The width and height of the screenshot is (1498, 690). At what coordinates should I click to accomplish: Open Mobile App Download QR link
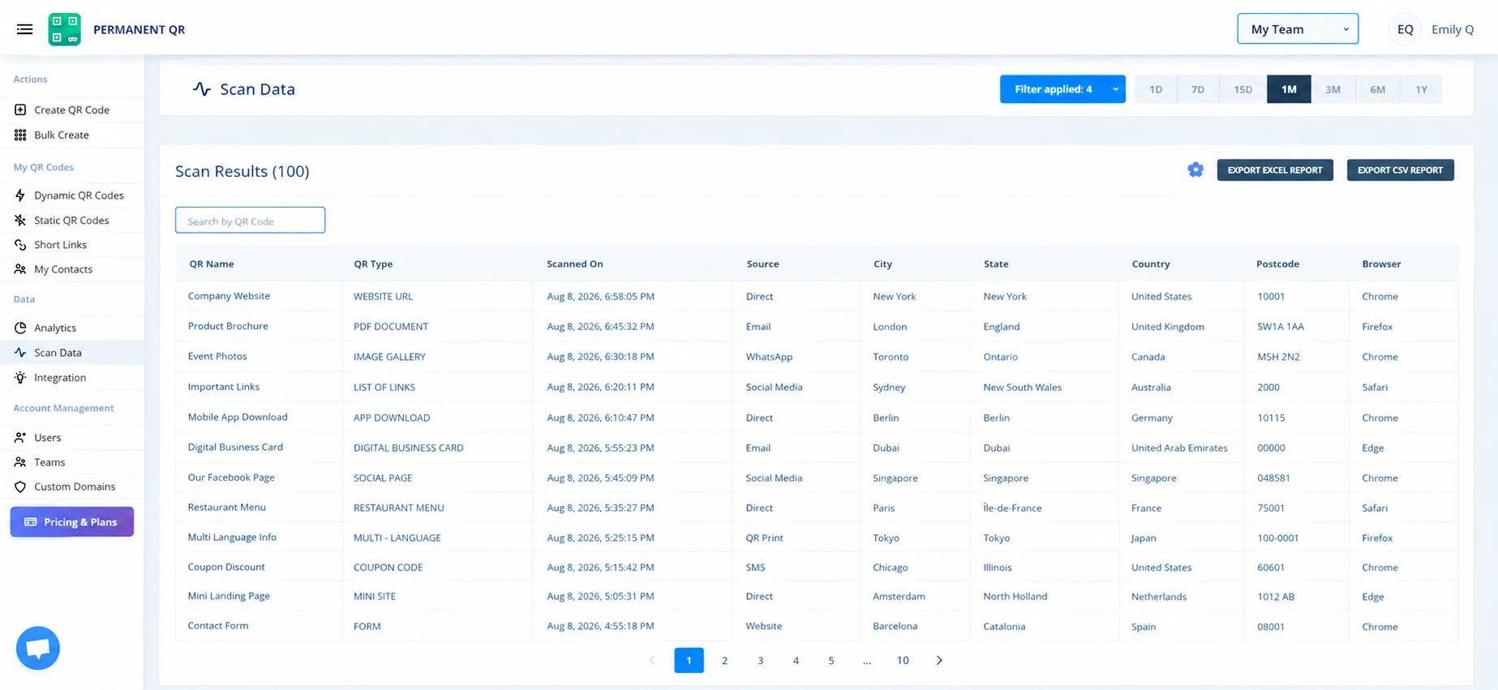tap(238, 417)
